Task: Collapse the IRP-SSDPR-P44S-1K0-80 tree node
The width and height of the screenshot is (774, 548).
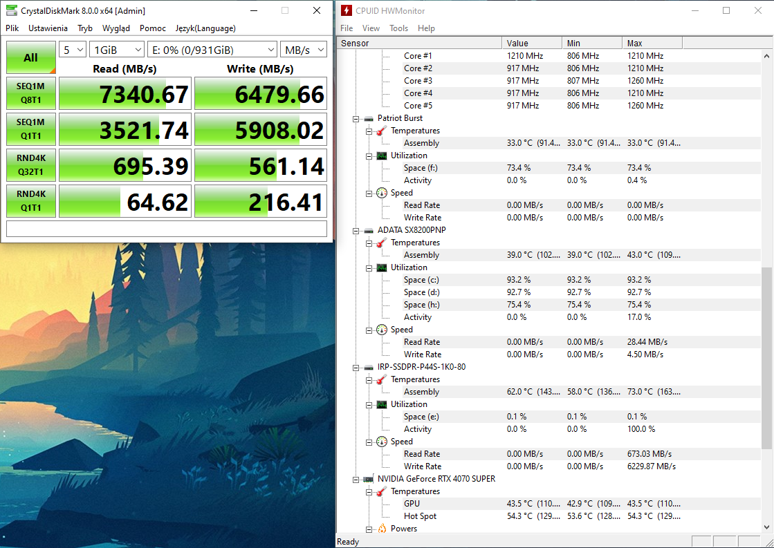Action: (x=356, y=368)
